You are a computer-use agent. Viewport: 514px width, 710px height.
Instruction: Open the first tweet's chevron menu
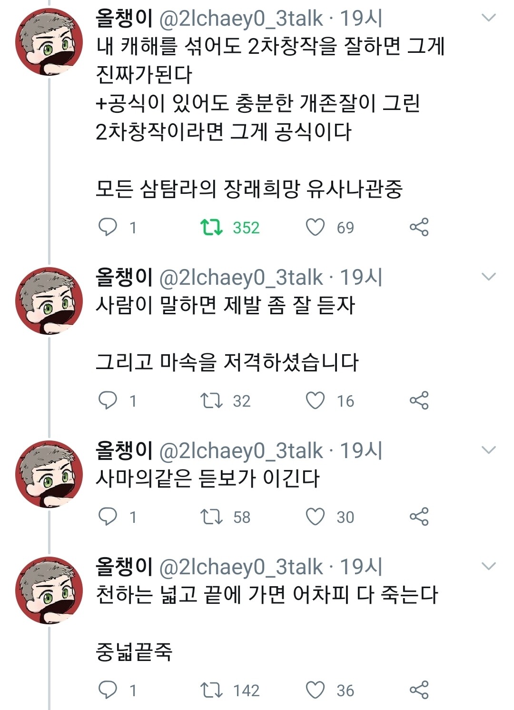(x=489, y=18)
